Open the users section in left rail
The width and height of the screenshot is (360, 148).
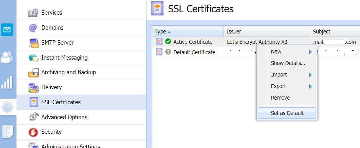7,57
